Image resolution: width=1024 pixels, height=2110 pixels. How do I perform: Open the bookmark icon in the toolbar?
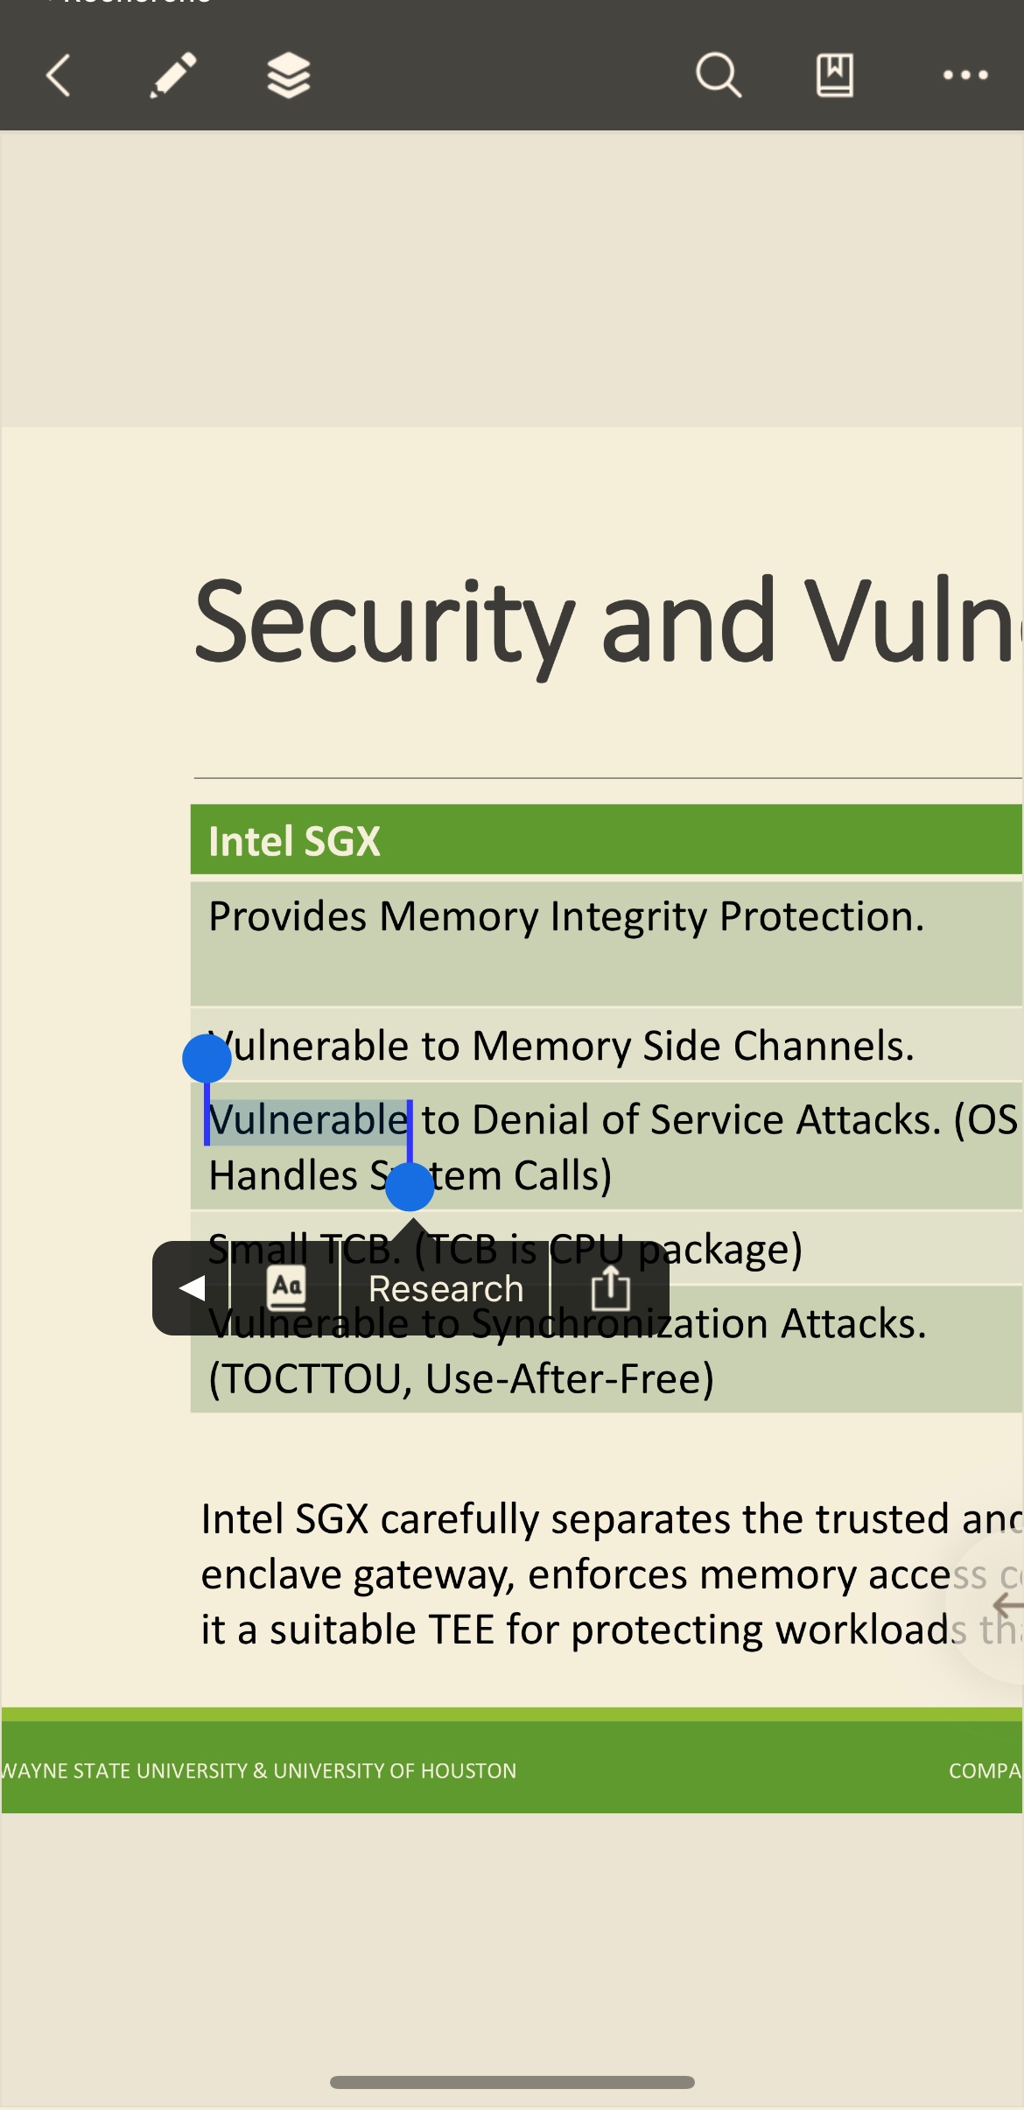click(835, 75)
